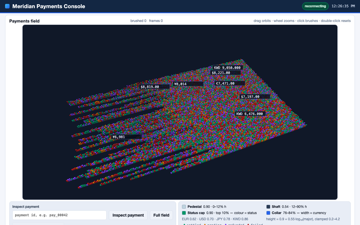Click the KWD 6,476.000 payment label
The height and width of the screenshot is (225, 360).
pos(250,114)
